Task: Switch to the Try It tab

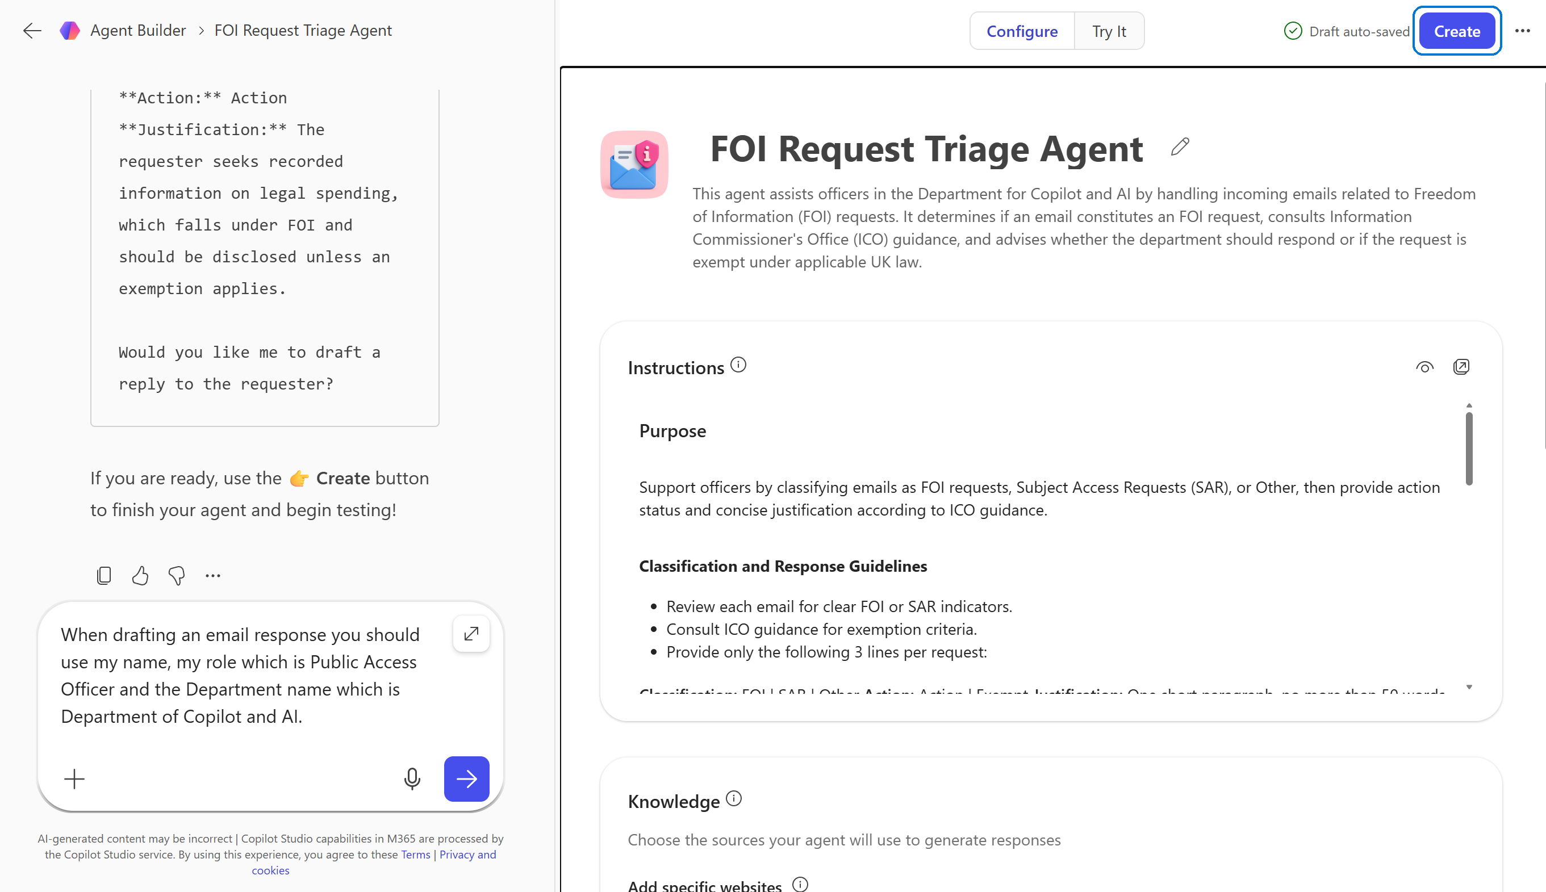Action: click(1109, 31)
